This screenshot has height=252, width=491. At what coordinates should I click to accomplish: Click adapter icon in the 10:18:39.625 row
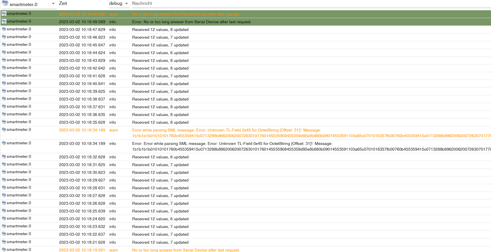[x=4, y=91]
